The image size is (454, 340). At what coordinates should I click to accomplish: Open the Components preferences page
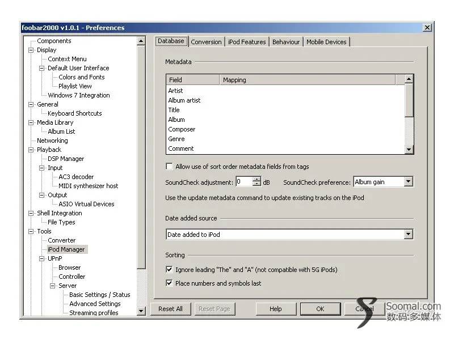tap(54, 41)
